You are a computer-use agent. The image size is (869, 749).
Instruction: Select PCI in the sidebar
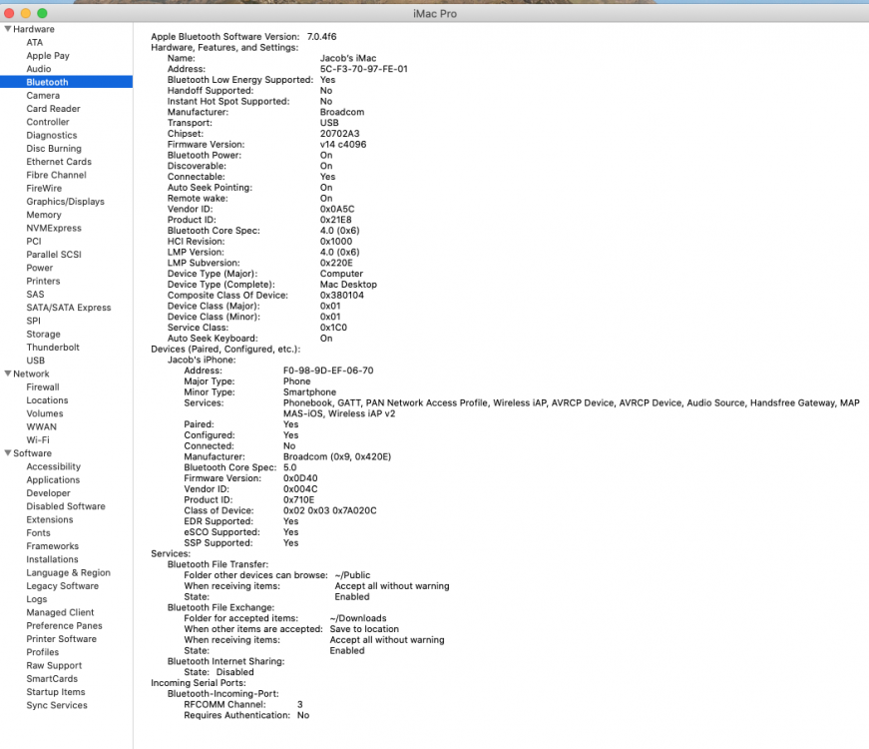34,242
